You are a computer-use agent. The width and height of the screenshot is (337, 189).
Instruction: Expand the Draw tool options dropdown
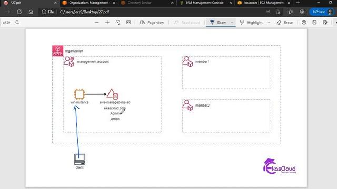coord(232,23)
